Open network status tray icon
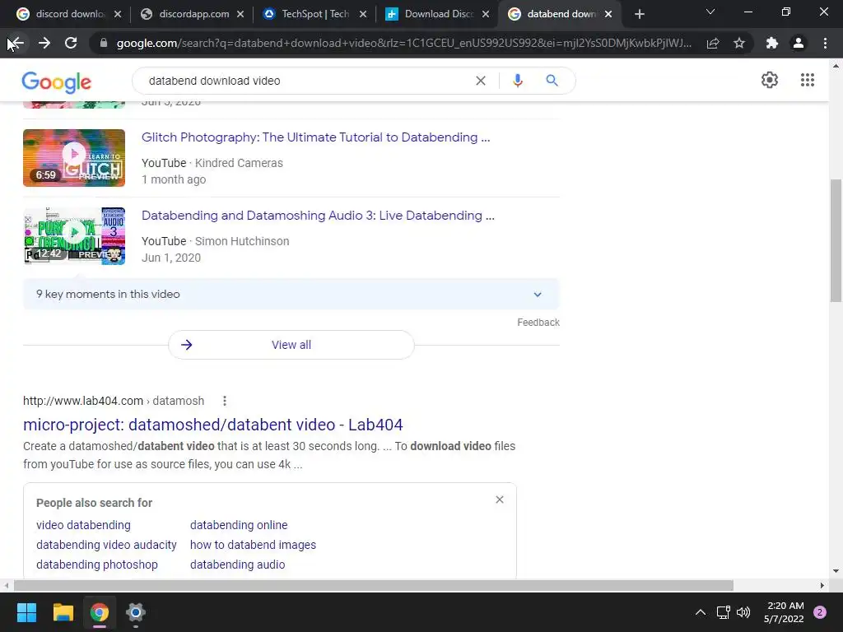Screen dimensions: 843x632 click(723, 612)
